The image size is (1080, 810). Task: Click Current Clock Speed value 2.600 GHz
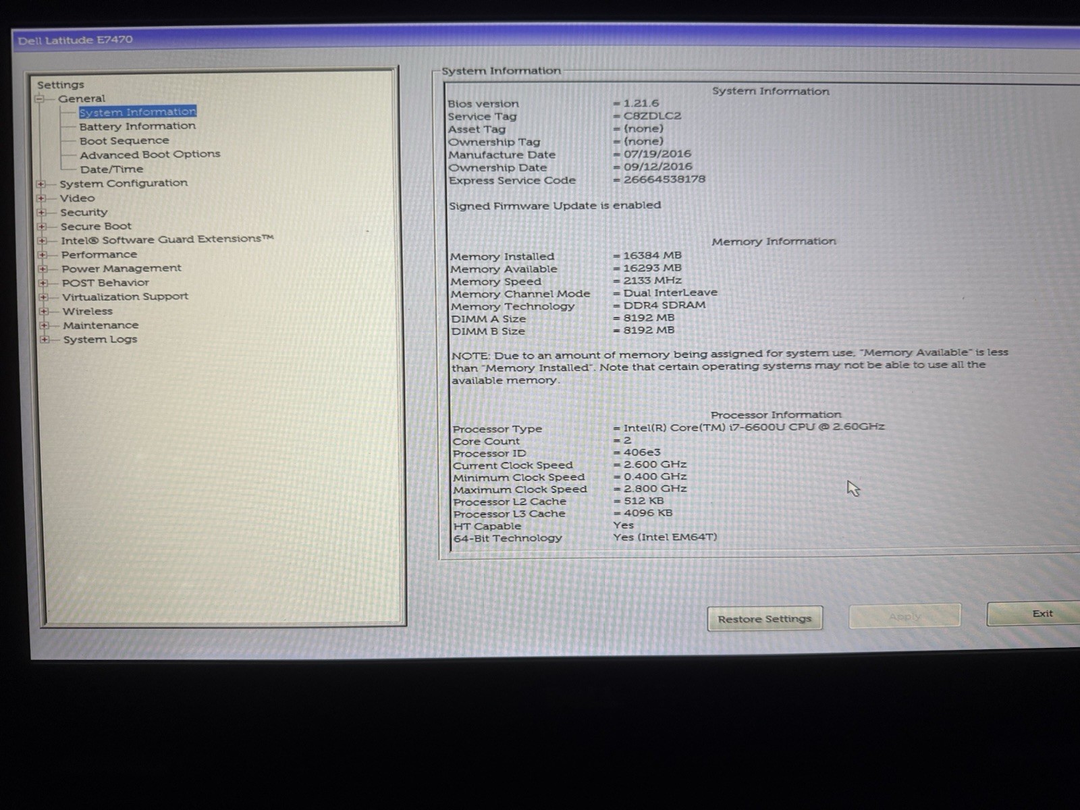pyautogui.click(x=655, y=464)
